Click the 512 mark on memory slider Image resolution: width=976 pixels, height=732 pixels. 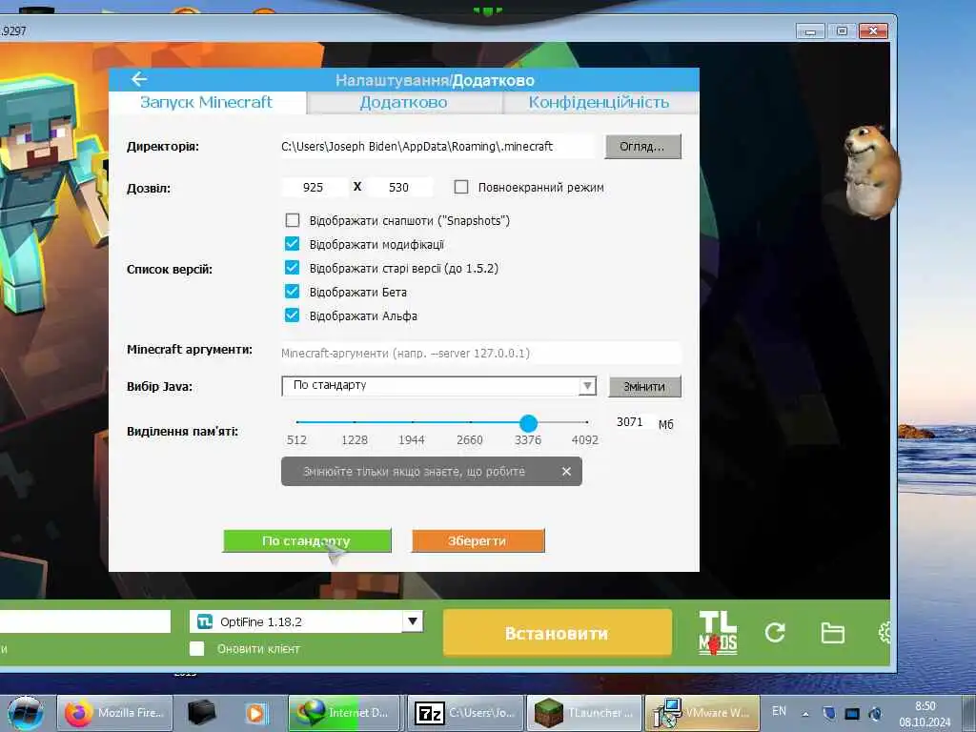tap(297, 439)
